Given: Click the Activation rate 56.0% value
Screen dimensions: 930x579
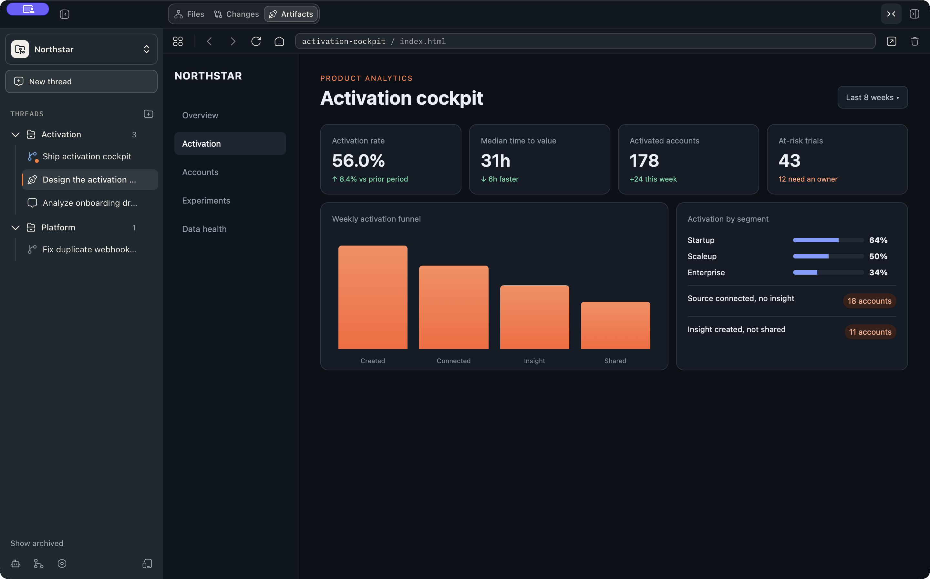Looking at the screenshot, I should pos(358,161).
